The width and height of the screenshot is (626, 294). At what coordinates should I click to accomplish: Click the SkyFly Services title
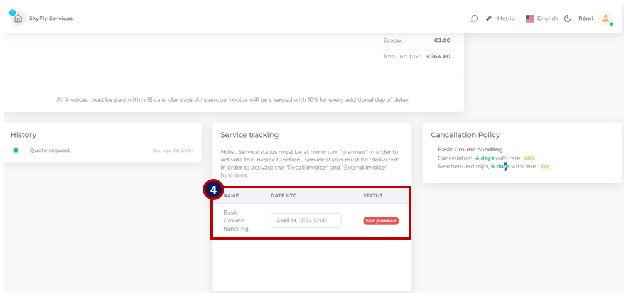click(x=51, y=18)
